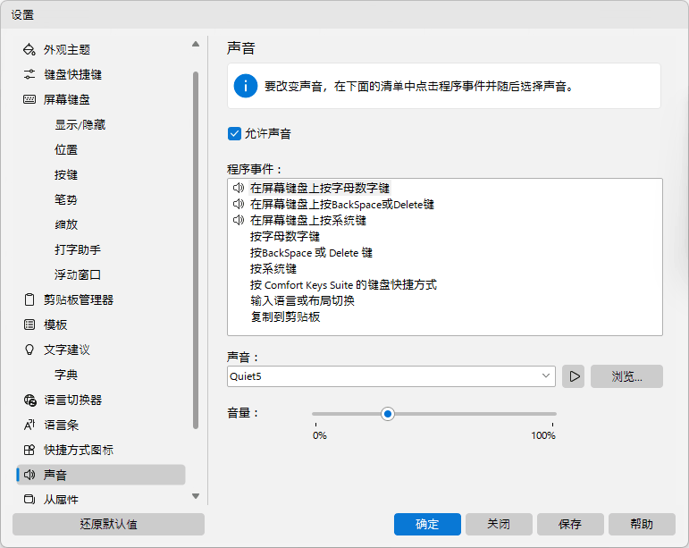The height and width of the screenshot is (548, 689).
Task: Open help with the 帮助 button
Action: (x=642, y=524)
